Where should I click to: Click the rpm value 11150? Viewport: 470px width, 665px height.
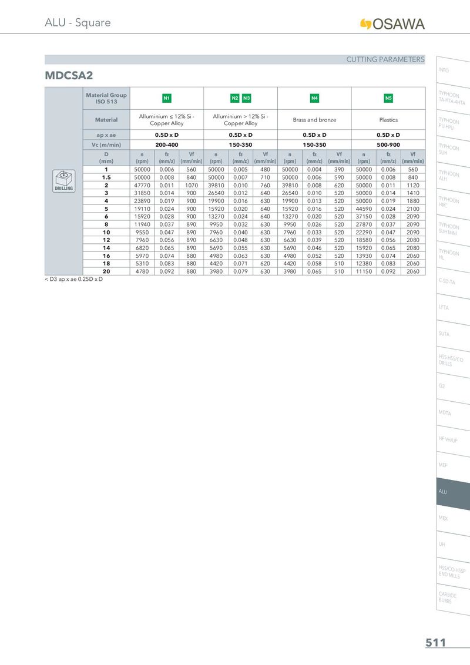pos(364,271)
